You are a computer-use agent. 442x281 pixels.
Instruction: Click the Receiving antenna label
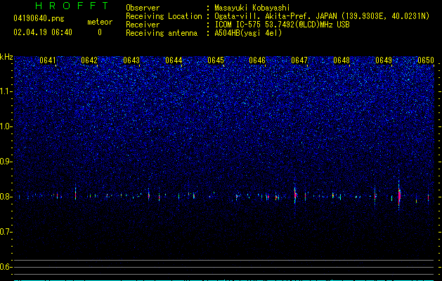coord(162,33)
